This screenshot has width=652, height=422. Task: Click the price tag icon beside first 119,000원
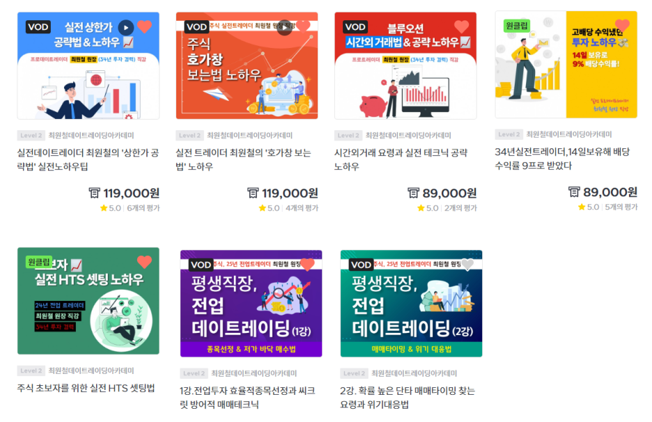coord(95,193)
